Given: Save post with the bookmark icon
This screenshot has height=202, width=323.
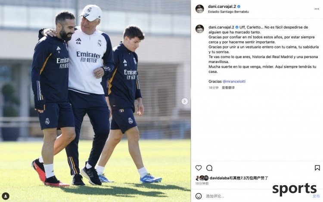Looking at the screenshot, I should click(317, 168).
